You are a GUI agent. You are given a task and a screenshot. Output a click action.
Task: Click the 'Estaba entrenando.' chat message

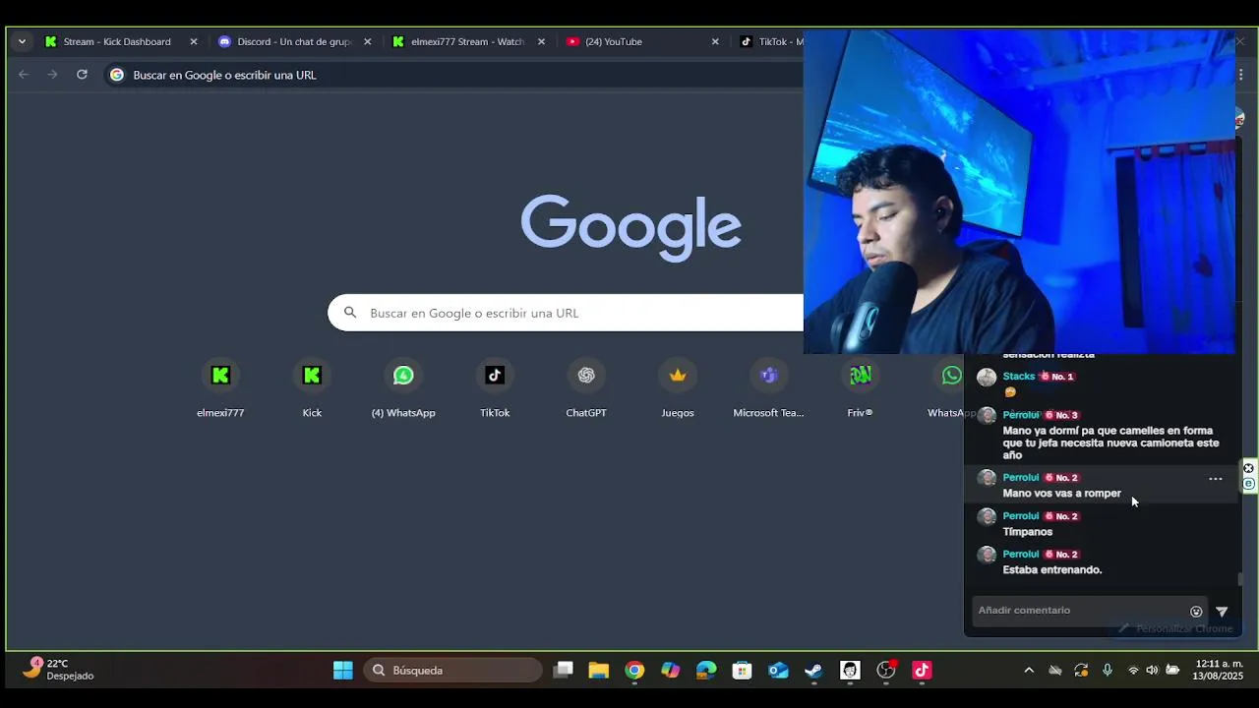(1052, 570)
